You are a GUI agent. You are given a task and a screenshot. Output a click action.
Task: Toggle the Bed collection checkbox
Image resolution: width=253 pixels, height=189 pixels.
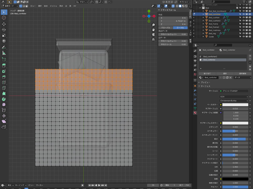pos(237,8)
